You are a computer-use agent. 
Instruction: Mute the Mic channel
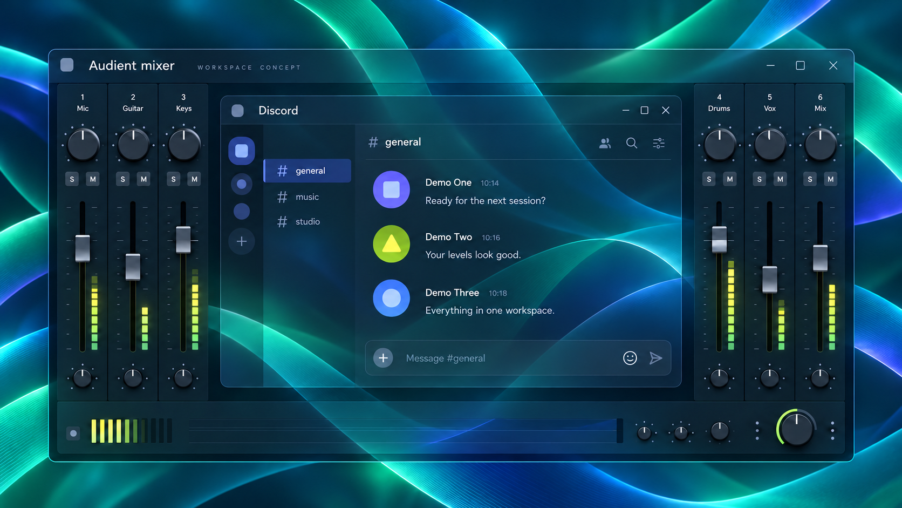point(93,179)
